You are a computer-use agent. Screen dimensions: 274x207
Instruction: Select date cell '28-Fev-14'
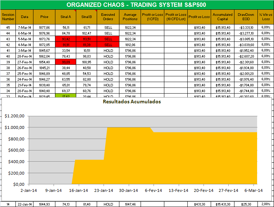[x=24, y=57]
